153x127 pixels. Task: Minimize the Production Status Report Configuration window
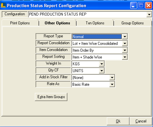pos(133,6)
